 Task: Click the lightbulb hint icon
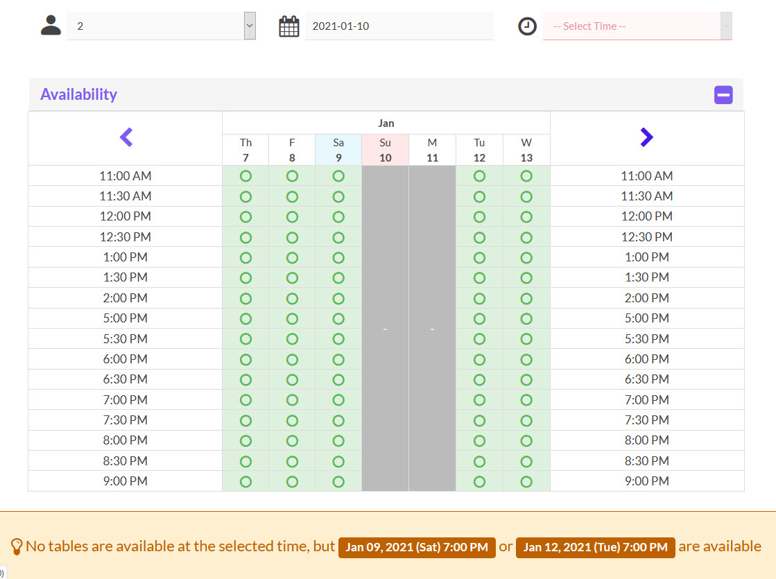[17, 547]
